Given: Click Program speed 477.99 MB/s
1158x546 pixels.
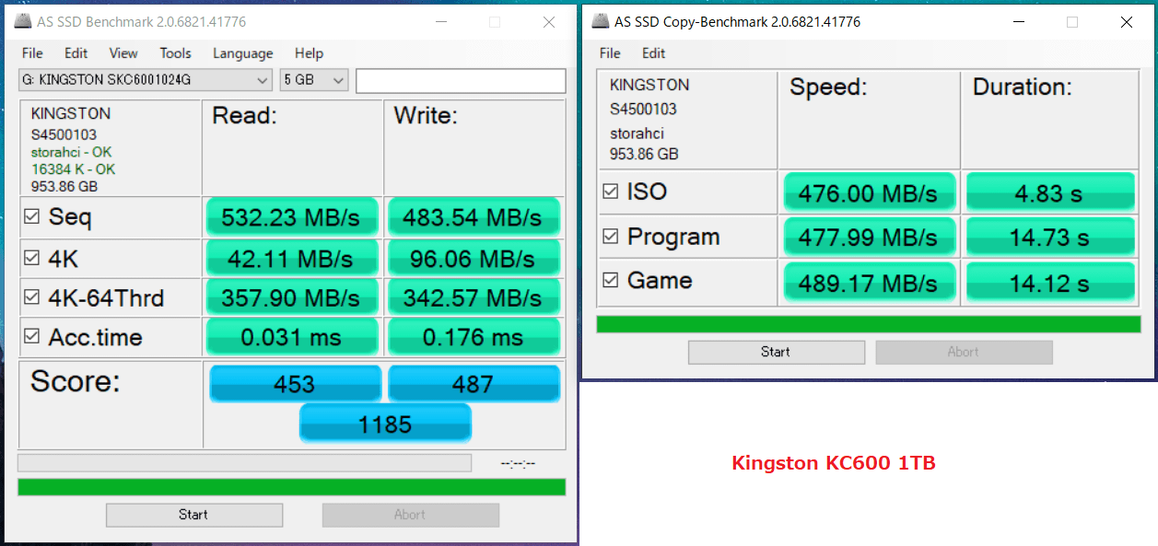Looking at the screenshot, I should 869,238.
